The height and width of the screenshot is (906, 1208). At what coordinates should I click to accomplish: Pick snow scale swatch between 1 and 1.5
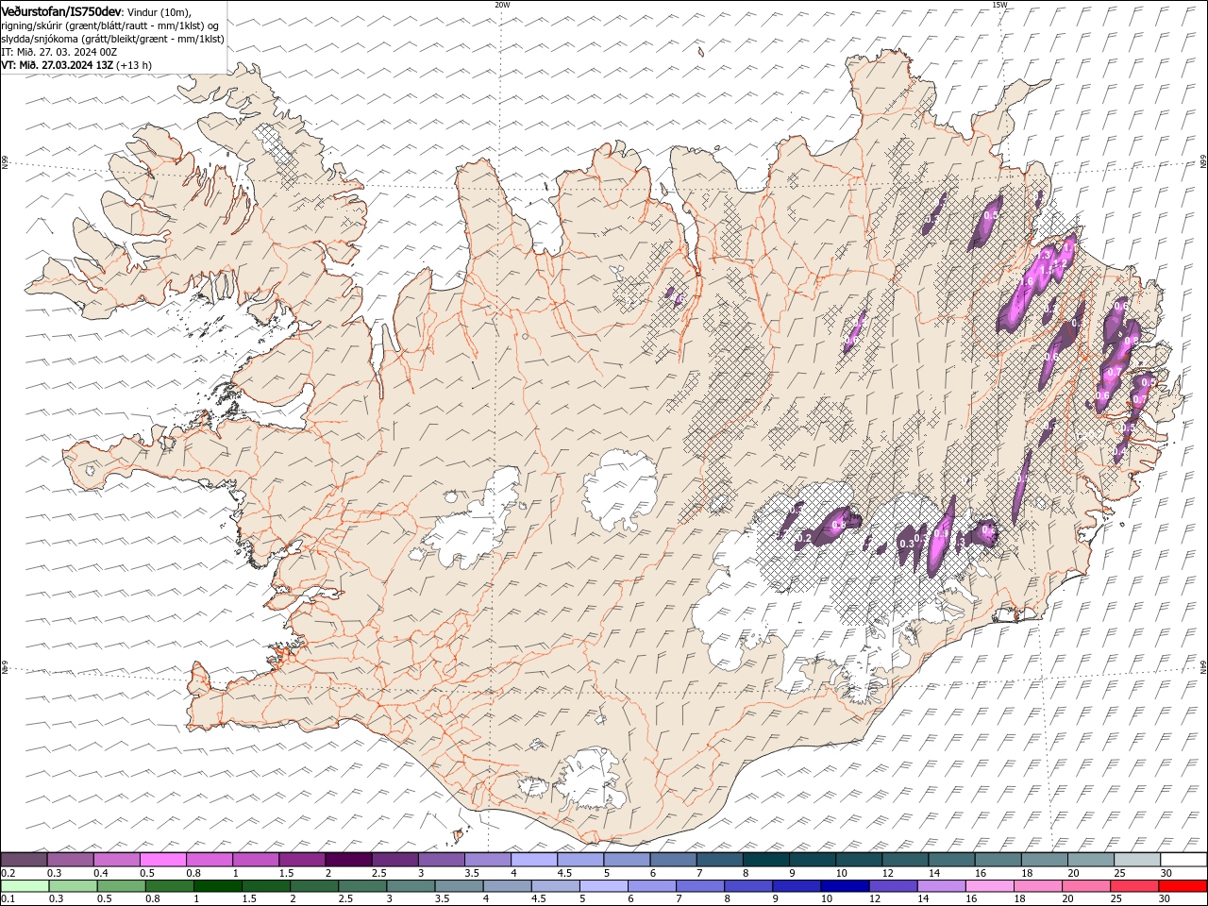click(256, 860)
